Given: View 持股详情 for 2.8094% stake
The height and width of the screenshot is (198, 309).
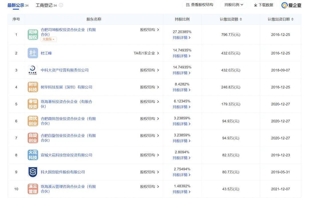Looking at the screenshot, I should point(181,158).
